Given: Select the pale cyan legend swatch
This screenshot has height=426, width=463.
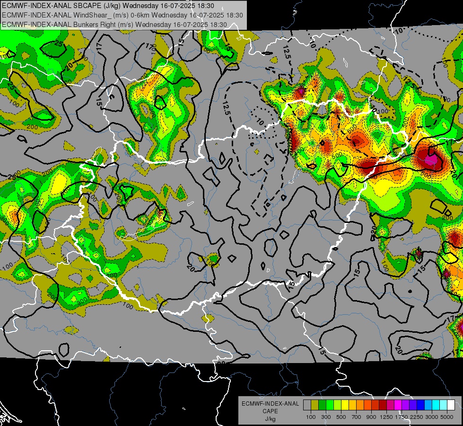Looking at the screenshot, I should 444,405.
